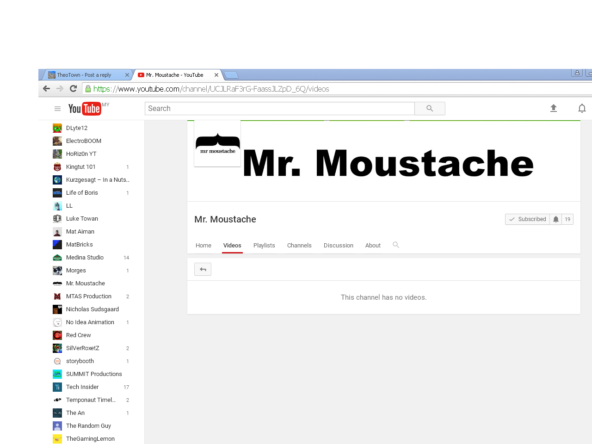Screen dimensions: 592x444
Task: Click the subscriber count 19
Action: pos(567,219)
